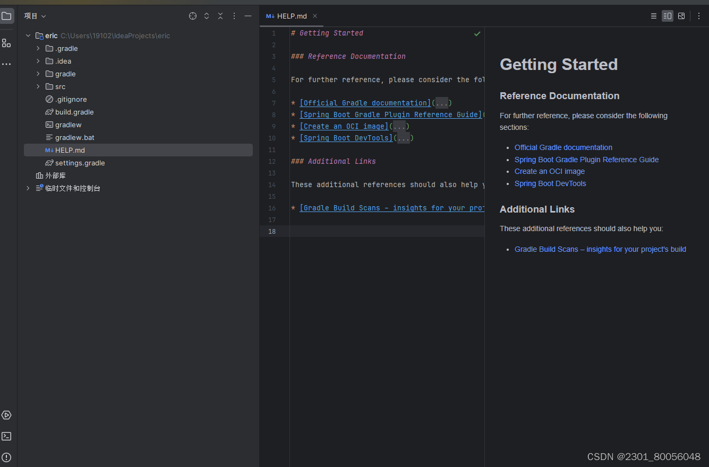Image resolution: width=709 pixels, height=467 pixels.
Task: Open the Terminal tool window
Action: tap(6, 436)
